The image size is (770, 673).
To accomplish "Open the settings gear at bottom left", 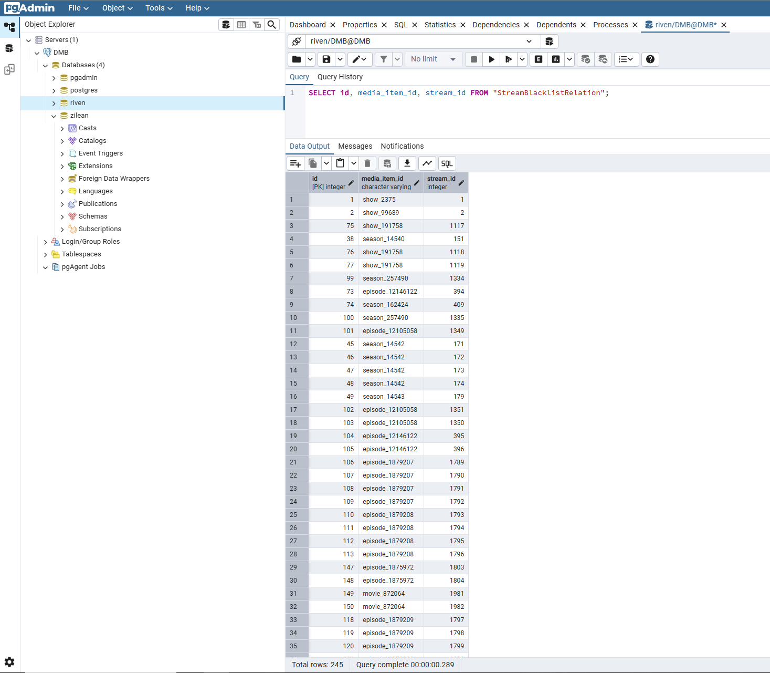I will pyautogui.click(x=9, y=662).
